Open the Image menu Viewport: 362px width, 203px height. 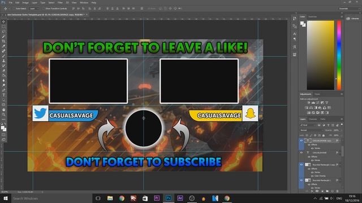[25, 2]
